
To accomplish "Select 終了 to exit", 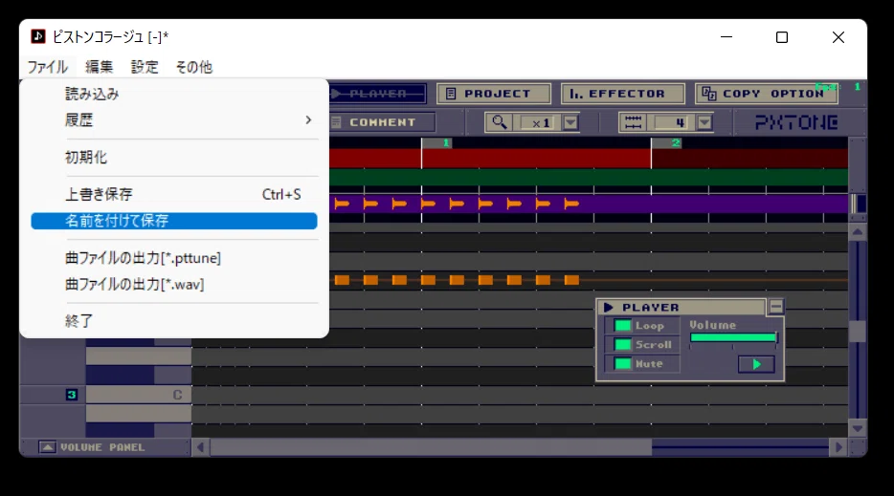I will click(x=174, y=321).
